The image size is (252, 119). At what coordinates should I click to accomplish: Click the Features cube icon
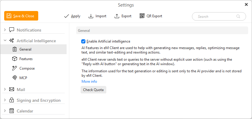(x=15, y=59)
